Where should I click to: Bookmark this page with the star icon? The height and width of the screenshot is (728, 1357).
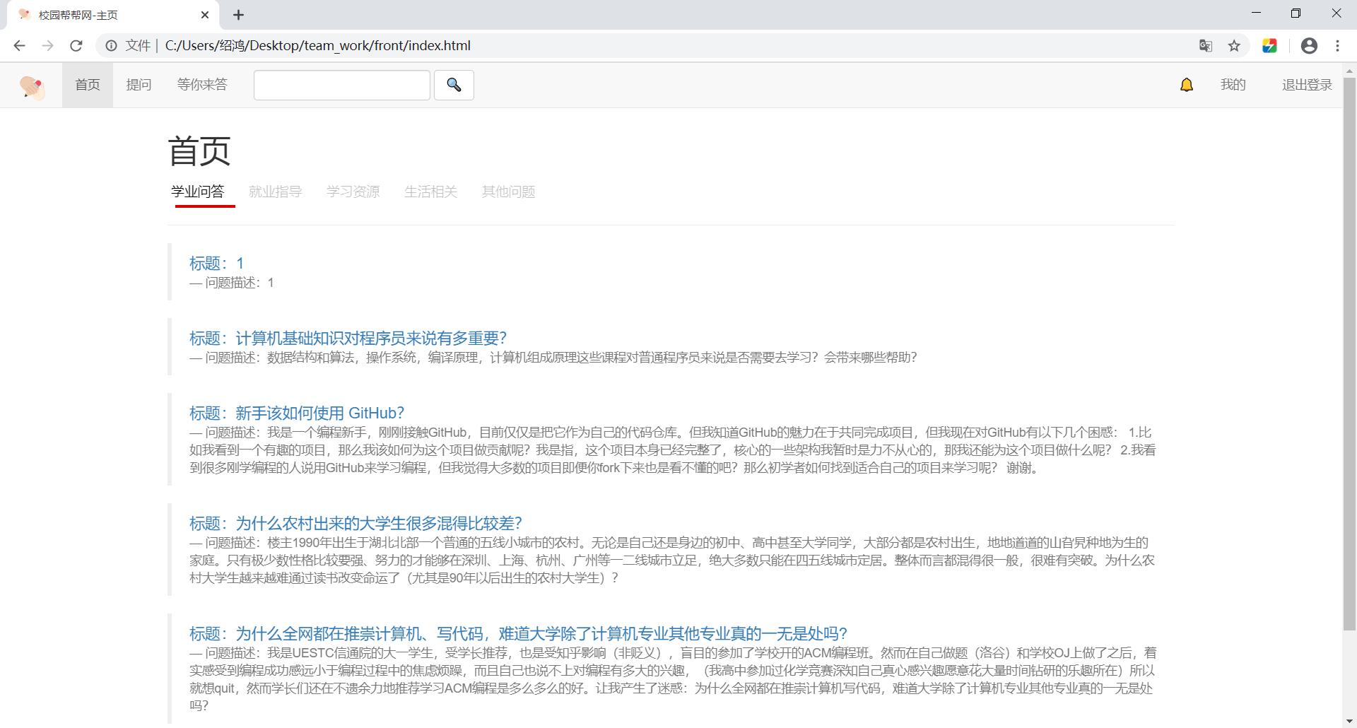point(1234,45)
